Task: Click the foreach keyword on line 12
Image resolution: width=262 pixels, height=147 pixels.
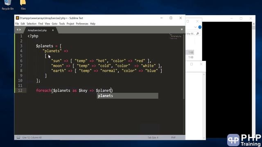Action: click(43, 91)
